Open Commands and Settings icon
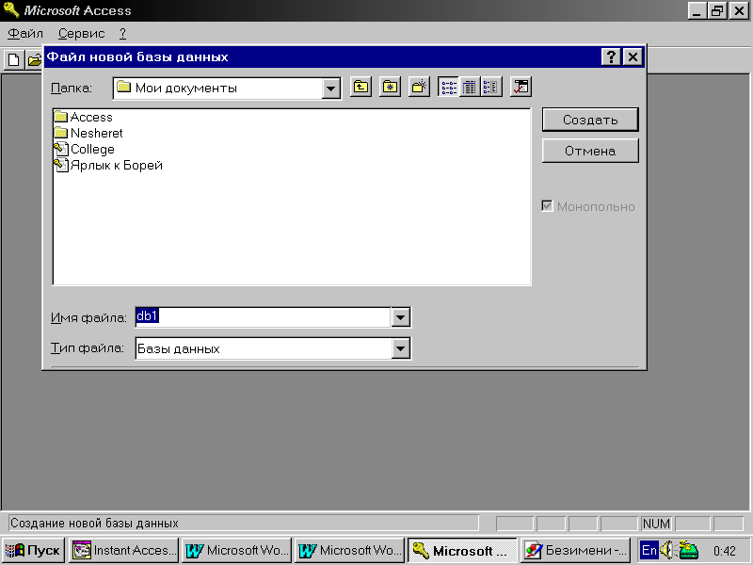 521,88
